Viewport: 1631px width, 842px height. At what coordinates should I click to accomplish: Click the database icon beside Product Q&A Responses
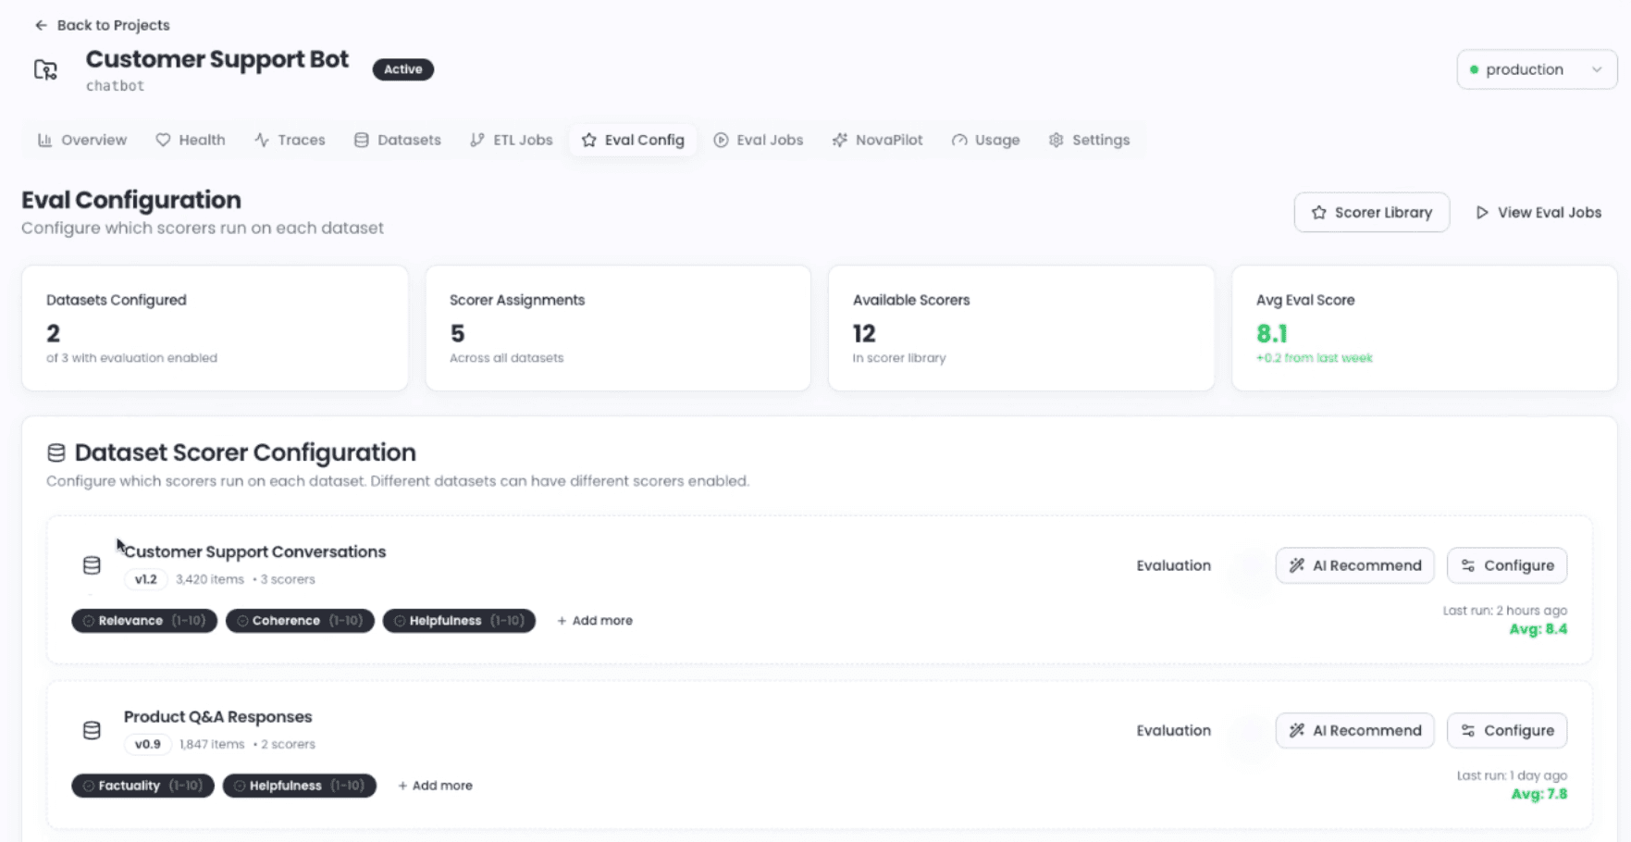click(91, 730)
